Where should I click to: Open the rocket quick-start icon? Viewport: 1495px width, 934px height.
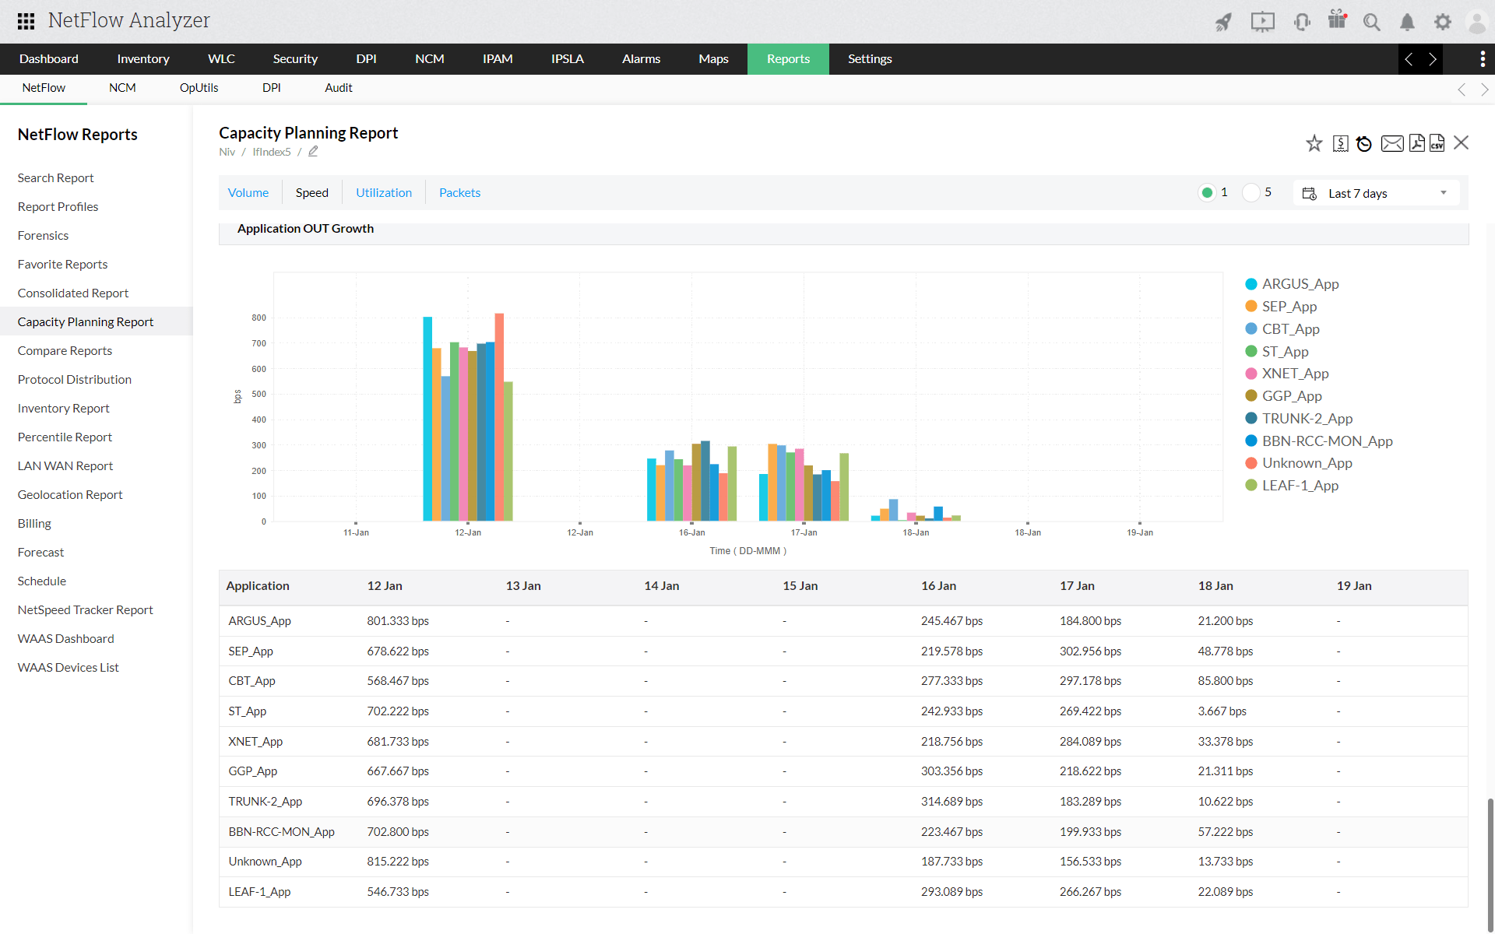pyautogui.click(x=1223, y=22)
